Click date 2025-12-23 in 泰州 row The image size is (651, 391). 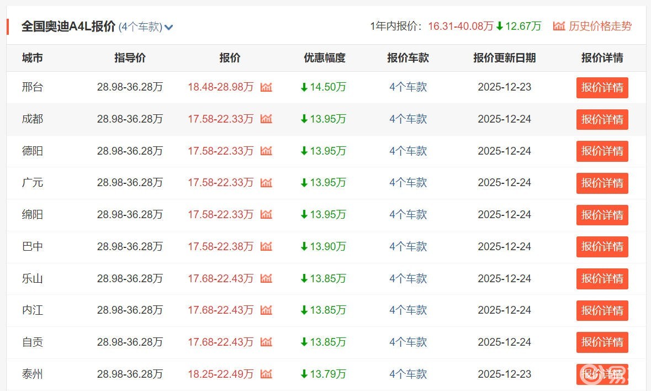(x=505, y=374)
